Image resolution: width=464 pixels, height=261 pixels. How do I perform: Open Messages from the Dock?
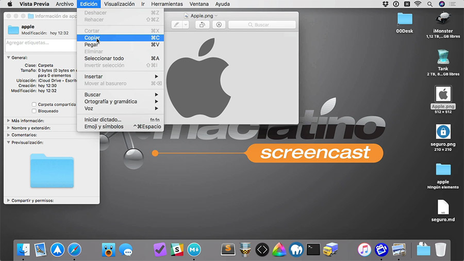coord(126,250)
